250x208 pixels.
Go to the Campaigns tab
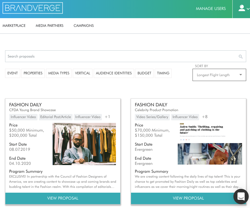84,26
